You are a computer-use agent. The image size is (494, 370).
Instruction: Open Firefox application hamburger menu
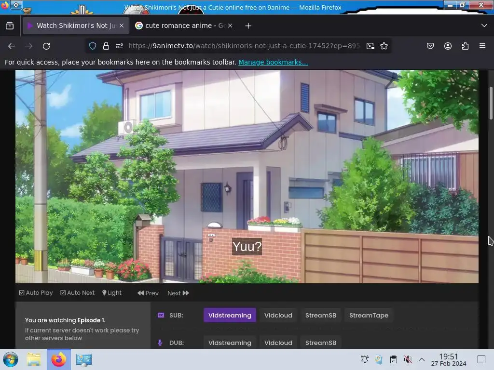pos(482,46)
